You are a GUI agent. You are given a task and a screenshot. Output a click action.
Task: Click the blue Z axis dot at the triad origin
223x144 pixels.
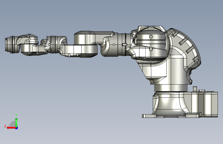(17, 128)
